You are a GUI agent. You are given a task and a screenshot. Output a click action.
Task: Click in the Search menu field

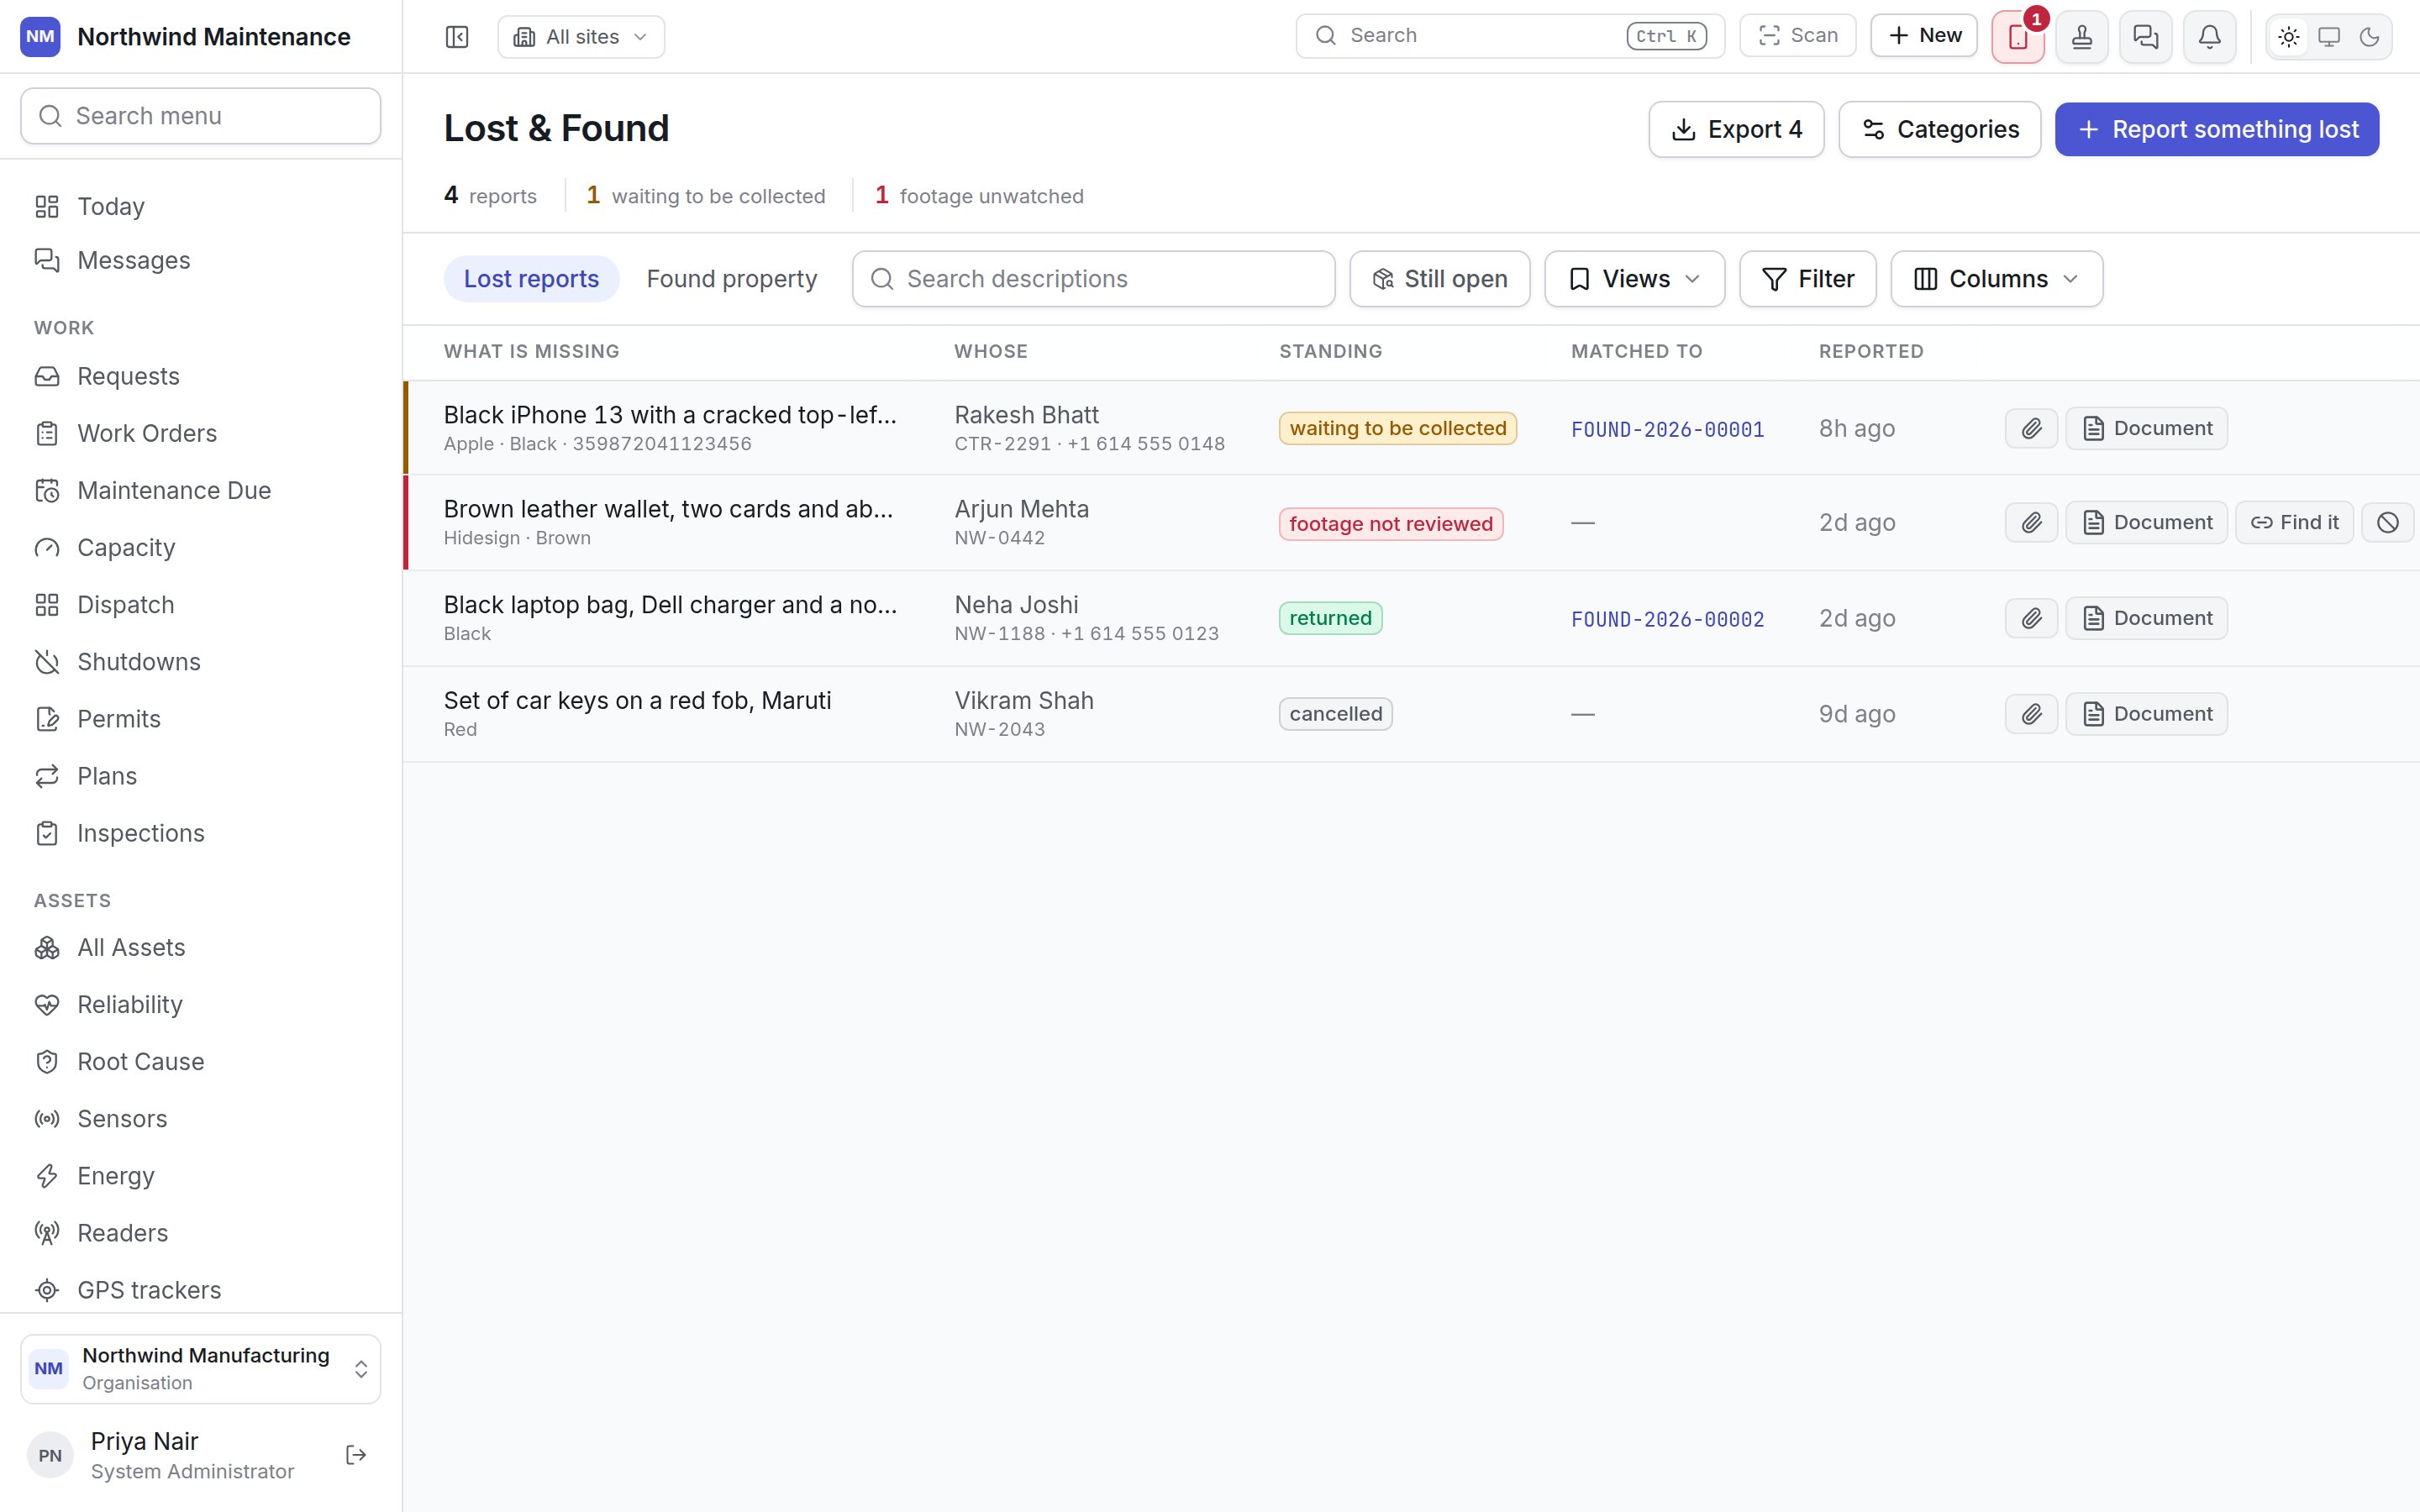[201, 116]
